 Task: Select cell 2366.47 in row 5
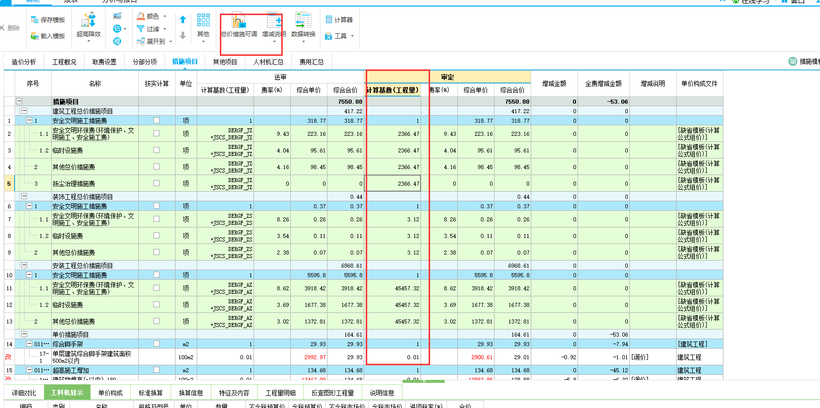392,184
